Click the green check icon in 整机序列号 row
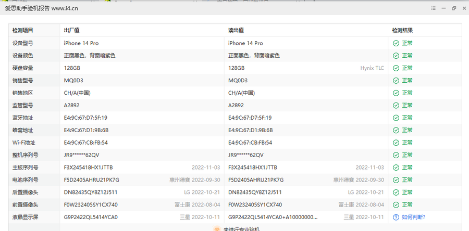 pyautogui.click(x=396, y=155)
